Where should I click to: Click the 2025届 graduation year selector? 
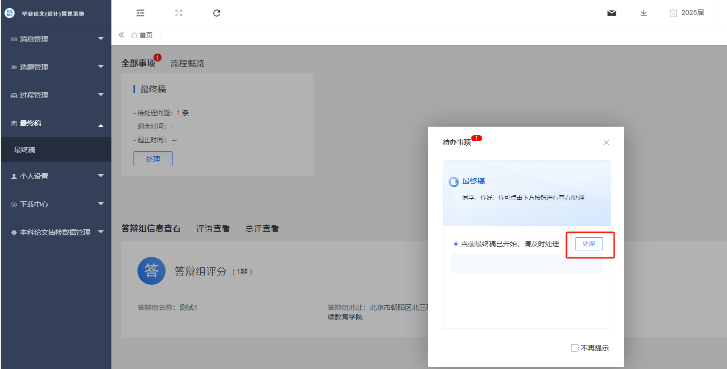tap(687, 13)
